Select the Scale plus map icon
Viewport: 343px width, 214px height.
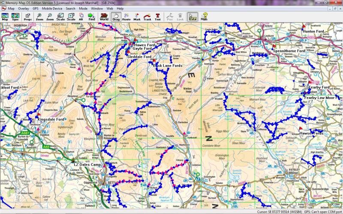pos(60,17)
